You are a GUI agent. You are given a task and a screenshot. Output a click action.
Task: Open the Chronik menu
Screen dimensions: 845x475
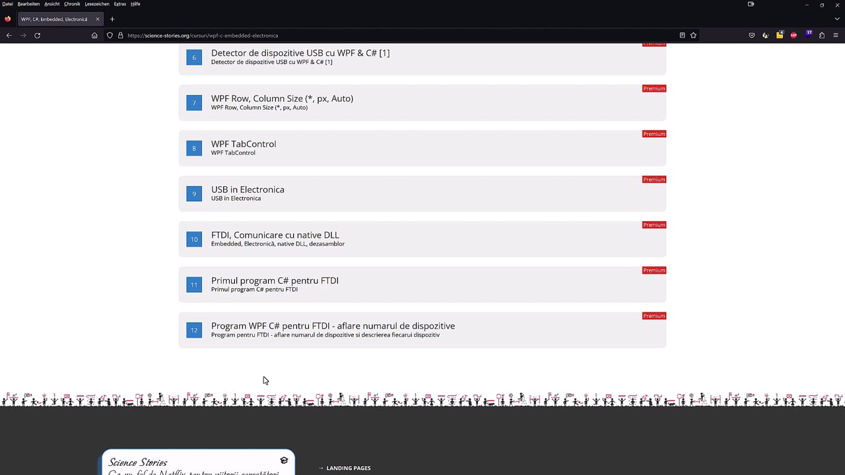[72, 4]
